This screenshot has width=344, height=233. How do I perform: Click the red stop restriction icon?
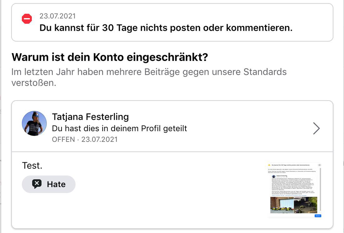pos(27,19)
